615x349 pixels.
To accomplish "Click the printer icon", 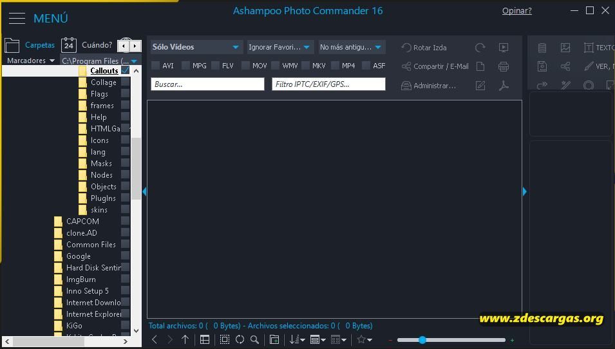I will (x=504, y=66).
